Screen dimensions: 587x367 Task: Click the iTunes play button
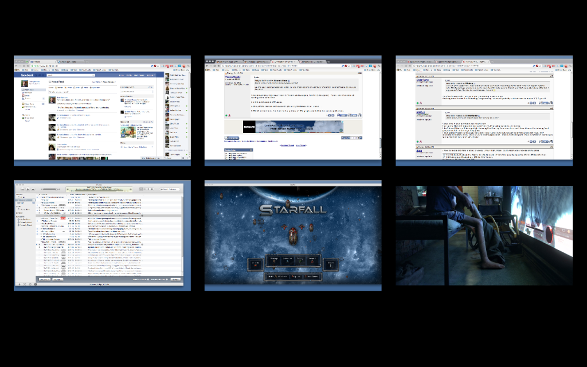(28, 189)
